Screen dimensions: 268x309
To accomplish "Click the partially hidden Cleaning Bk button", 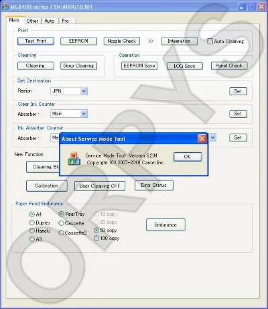I will [43, 167].
